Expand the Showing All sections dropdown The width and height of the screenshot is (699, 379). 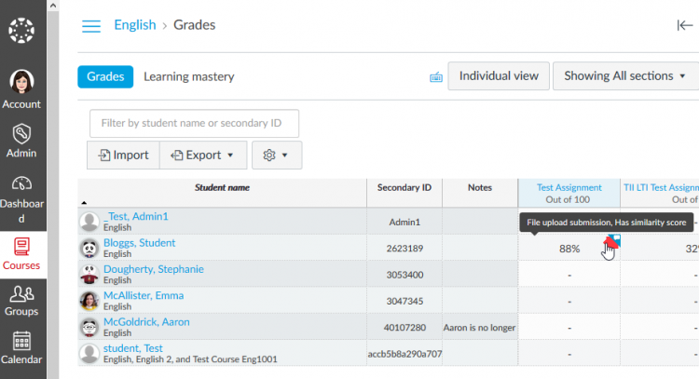point(624,76)
